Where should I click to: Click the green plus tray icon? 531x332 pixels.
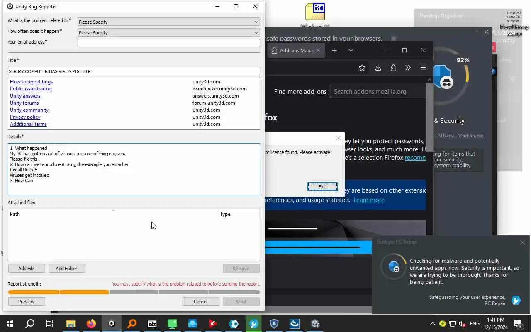tap(443, 324)
